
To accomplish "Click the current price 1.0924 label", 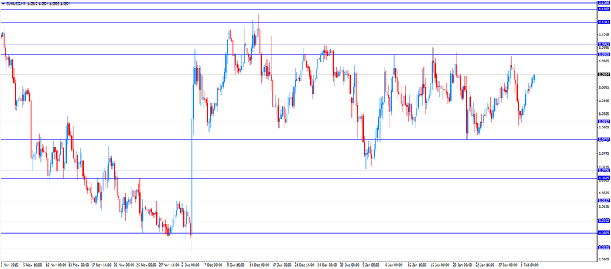I will tap(603, 74).
